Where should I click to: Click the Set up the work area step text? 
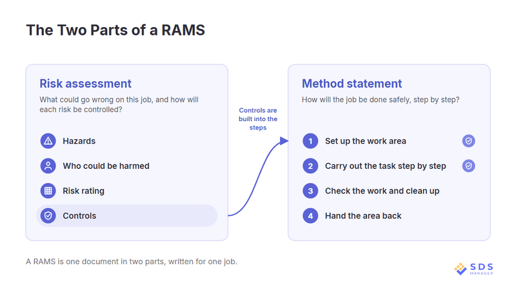(x=366, y=141)
